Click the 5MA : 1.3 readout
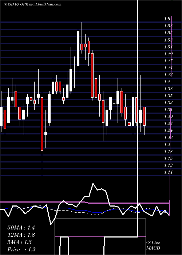 [x=20, y=242]
